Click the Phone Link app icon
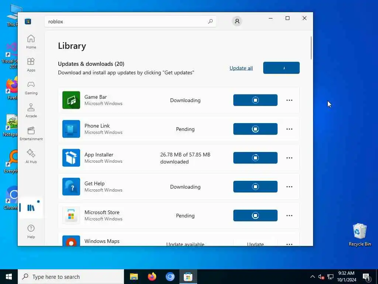The width and height of the screenshot is (378, 284). click(71, 129)
